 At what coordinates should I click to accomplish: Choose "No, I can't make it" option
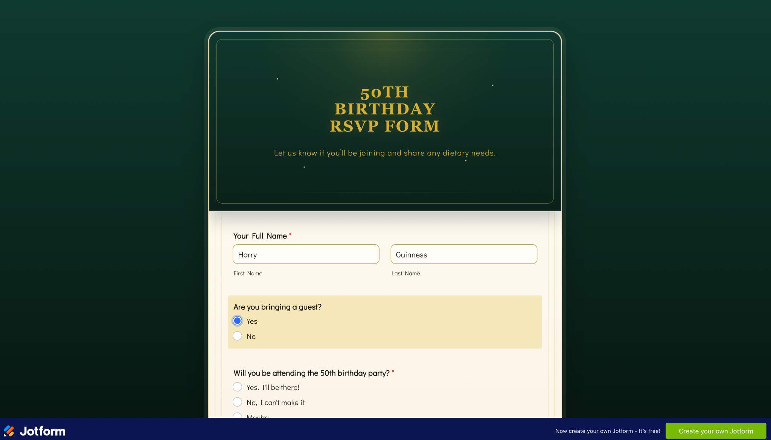(237, 402)
